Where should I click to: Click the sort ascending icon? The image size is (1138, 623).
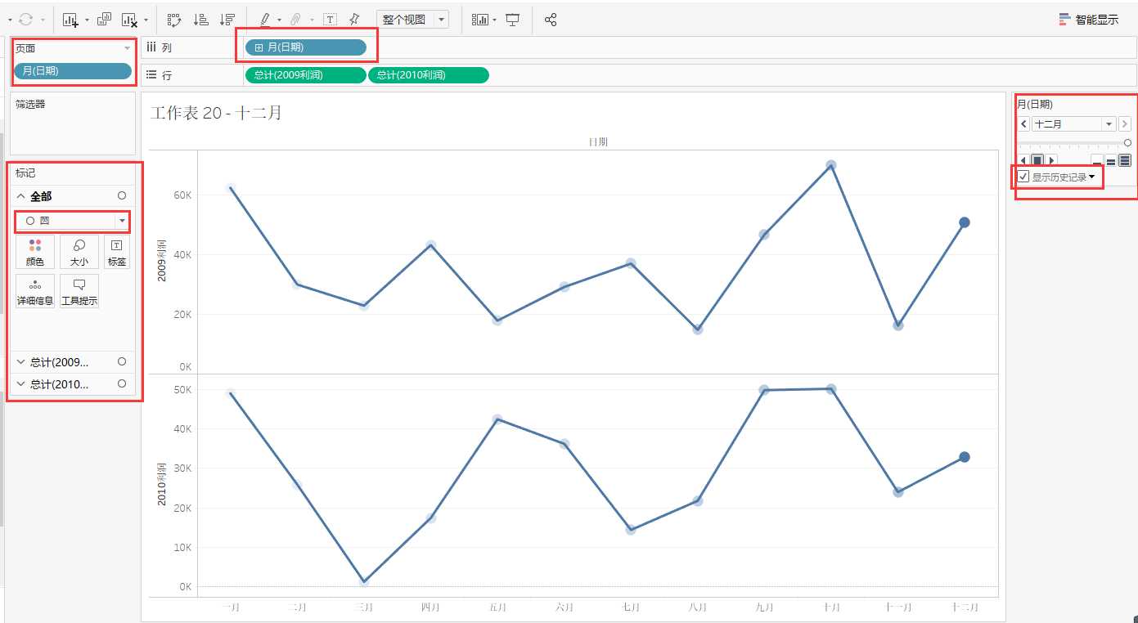[200, 19]
